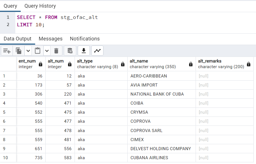
Task: Click the Add row icon
Action: pyautogui.click(x=7, y=51)
